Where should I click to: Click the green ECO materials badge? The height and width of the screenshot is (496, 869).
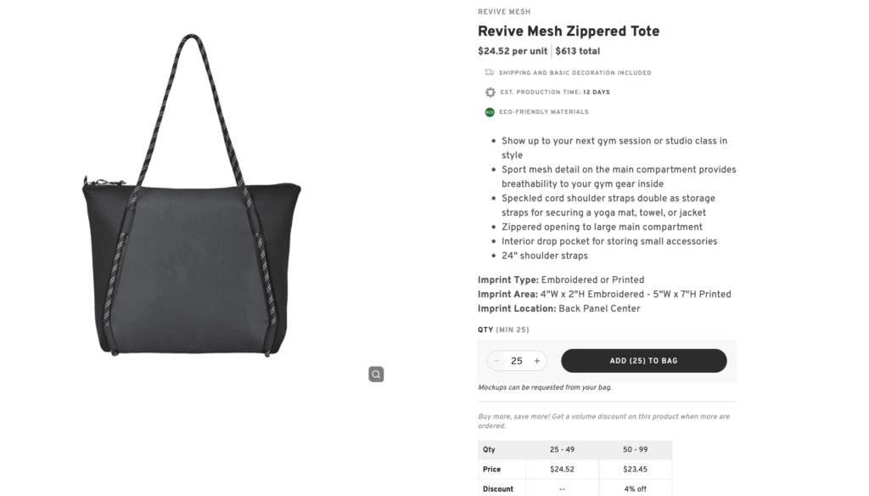pos(489,111)
